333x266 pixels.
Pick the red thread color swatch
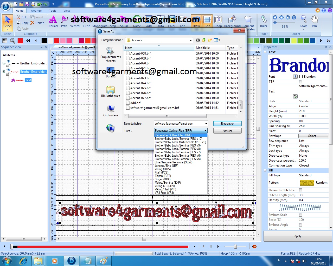coord(57,41)
